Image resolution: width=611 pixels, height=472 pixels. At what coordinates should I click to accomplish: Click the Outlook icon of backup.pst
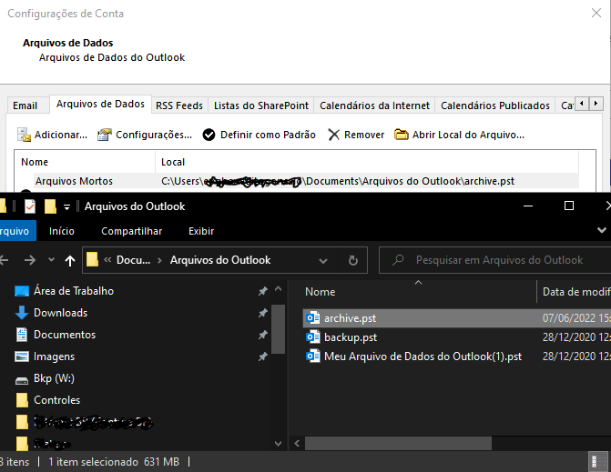pos(312,337)
